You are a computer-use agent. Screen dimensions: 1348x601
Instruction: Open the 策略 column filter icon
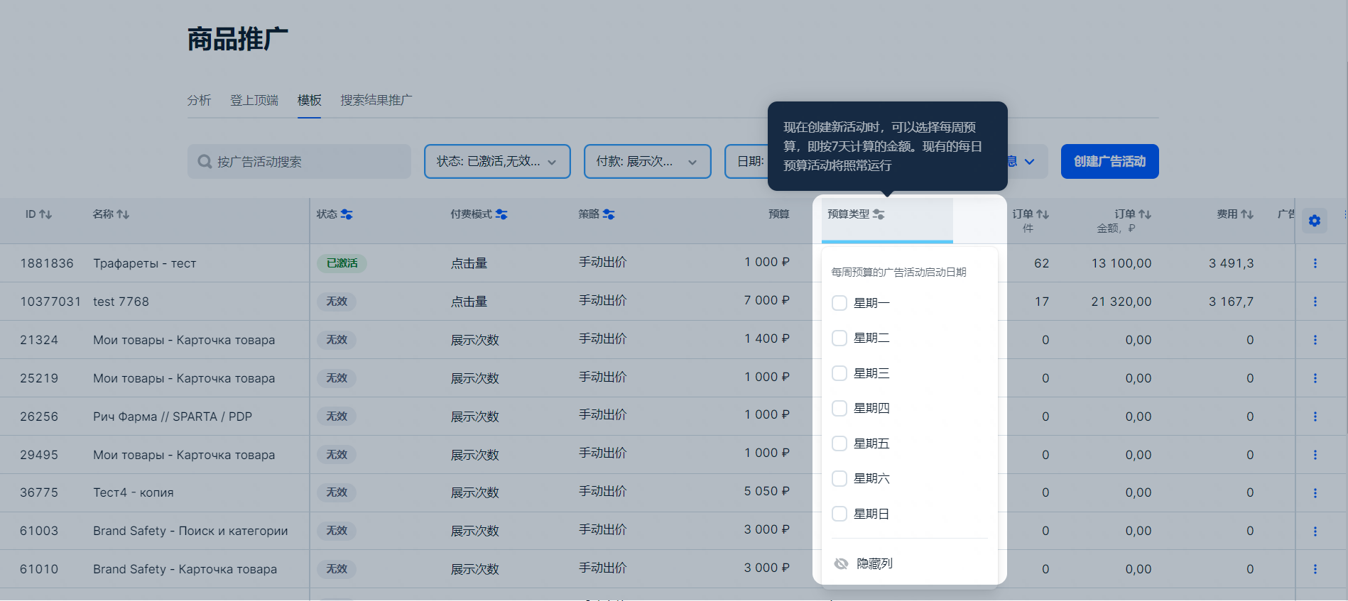(609, 214)
